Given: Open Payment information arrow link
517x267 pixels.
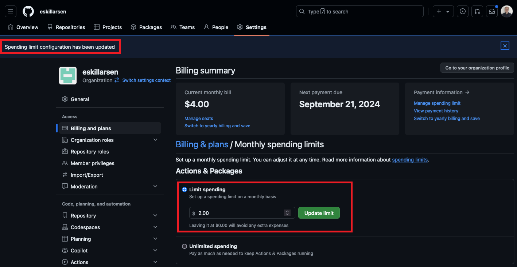Looking at the screenshot, I should pyautogui.click(x=442, y=92).
